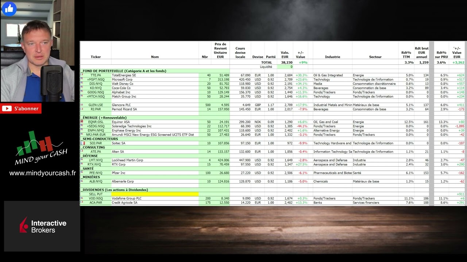Screen dimensions: 467x262
Task: Select the ATE.PA ticker cell
Action: coord(96,152)
